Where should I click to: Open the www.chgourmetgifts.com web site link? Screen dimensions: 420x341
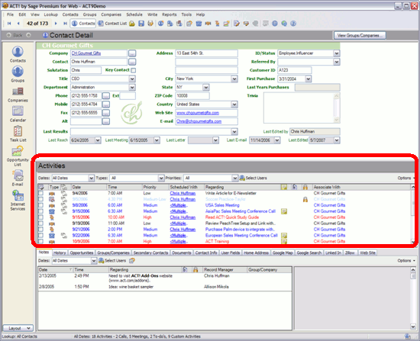tap(198, 113)
